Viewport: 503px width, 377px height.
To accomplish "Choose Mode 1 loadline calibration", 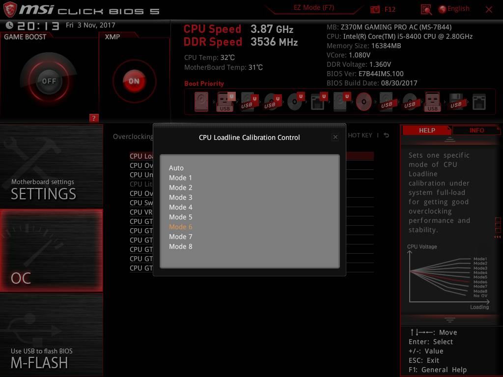I will (180, 178).
